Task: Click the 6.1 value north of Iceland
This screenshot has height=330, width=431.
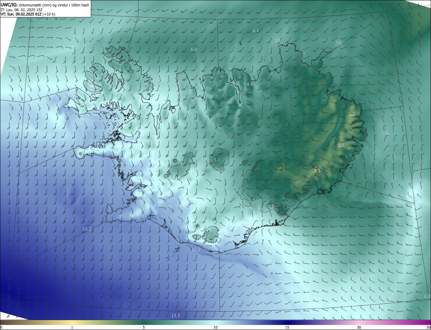Action: [x=256, y=31]
